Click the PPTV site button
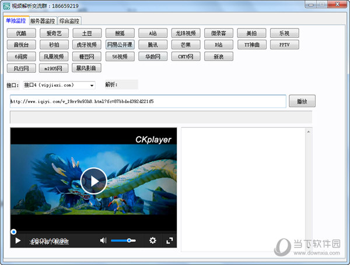The image size is (350, 265). coord(284,45)
